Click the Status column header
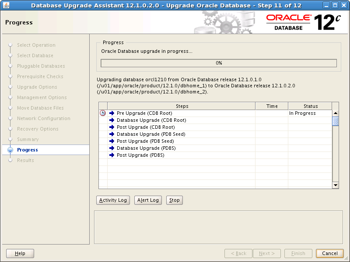Viewport: 350px width, 262px height. click(310, 106)
